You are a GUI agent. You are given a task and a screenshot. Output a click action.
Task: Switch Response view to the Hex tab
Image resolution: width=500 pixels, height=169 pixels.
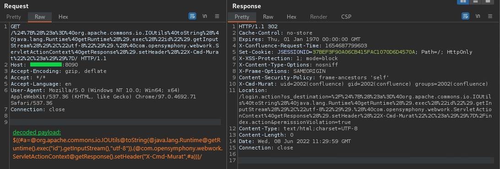pos(291,17)
